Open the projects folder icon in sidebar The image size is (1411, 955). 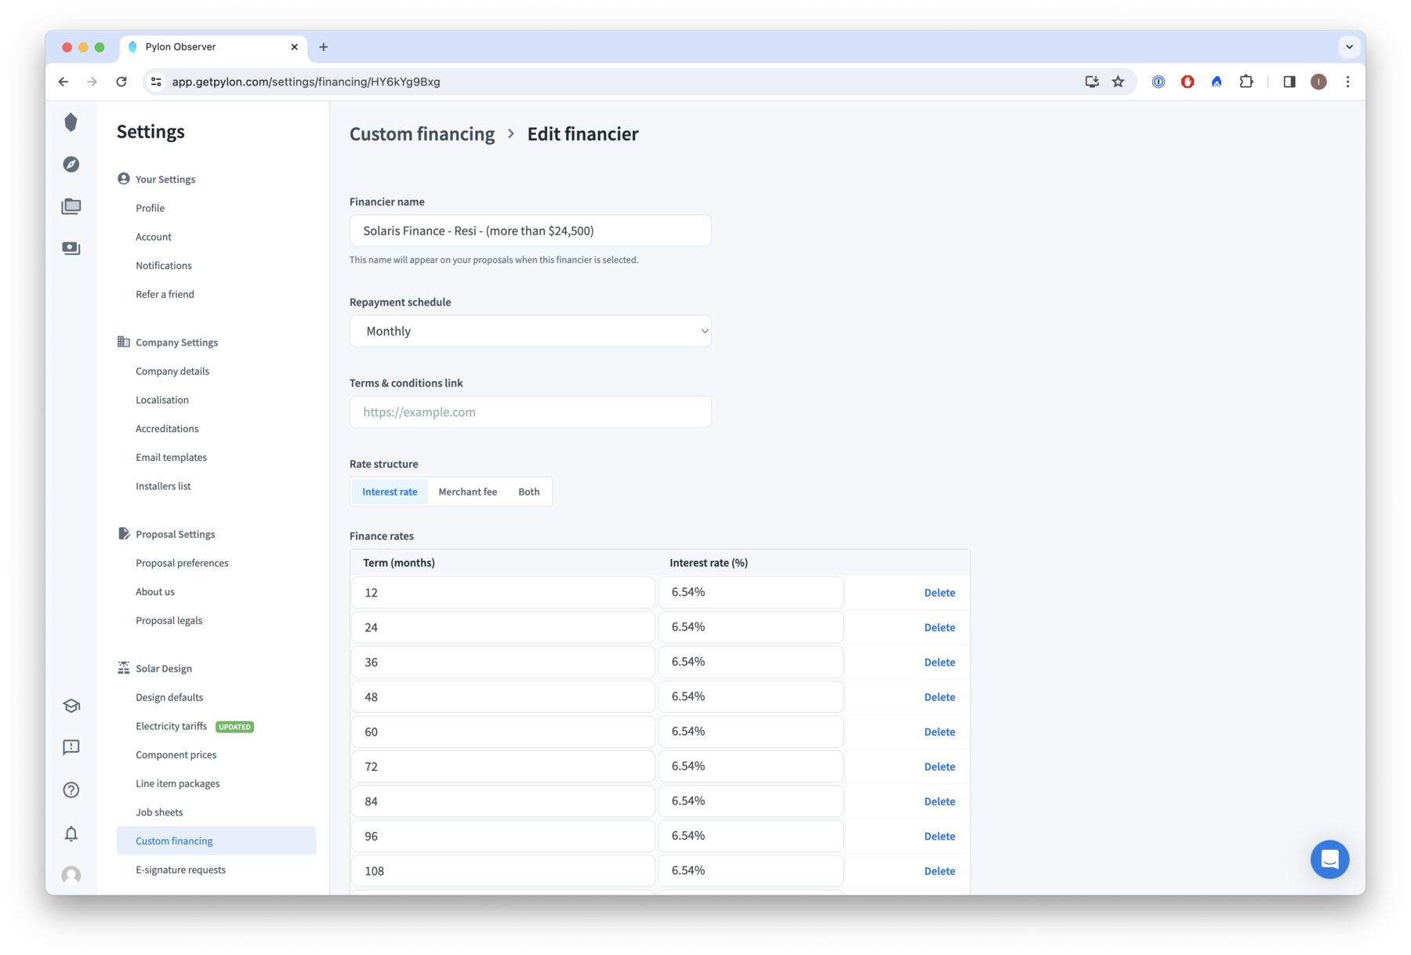pos(71,206)
